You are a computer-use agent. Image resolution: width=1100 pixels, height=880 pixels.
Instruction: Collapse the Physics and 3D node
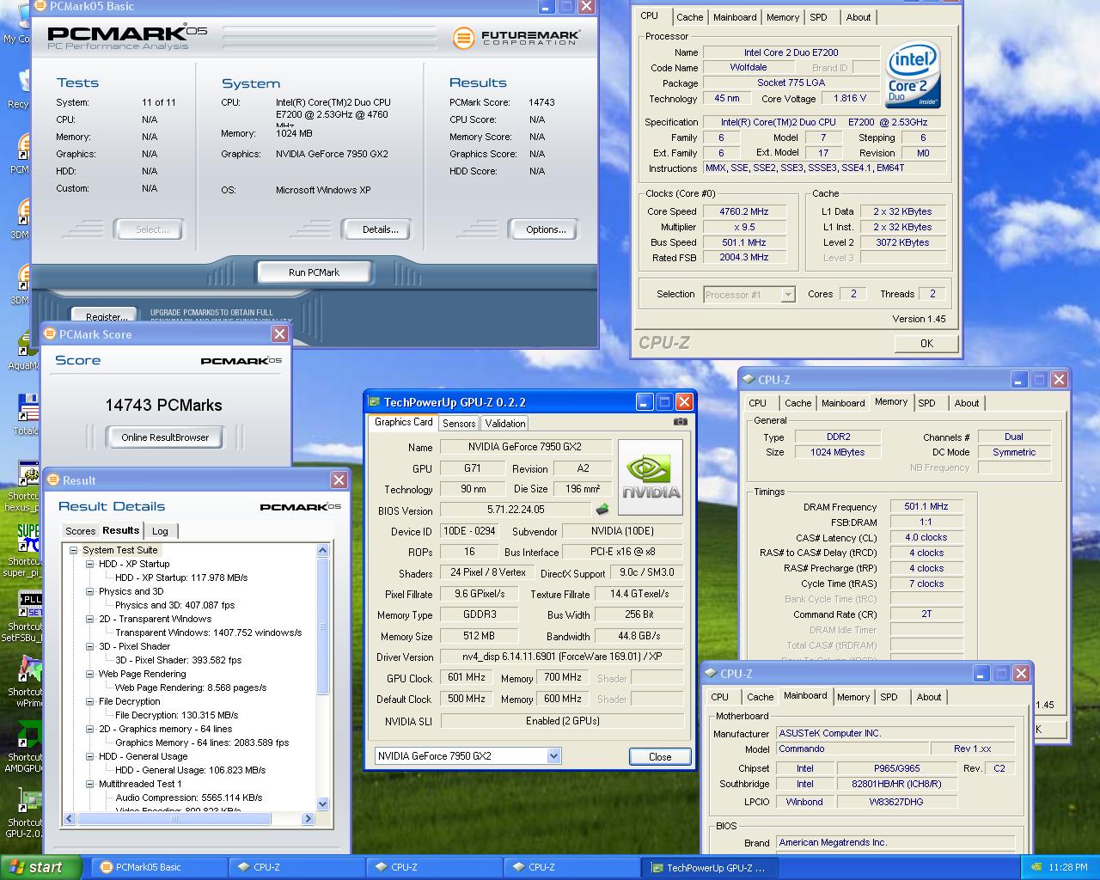90,591
